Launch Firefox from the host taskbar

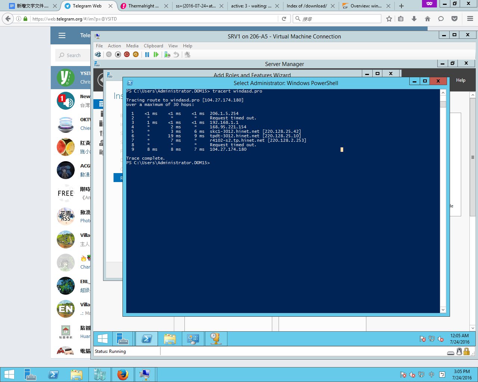[x=122, y=375]
